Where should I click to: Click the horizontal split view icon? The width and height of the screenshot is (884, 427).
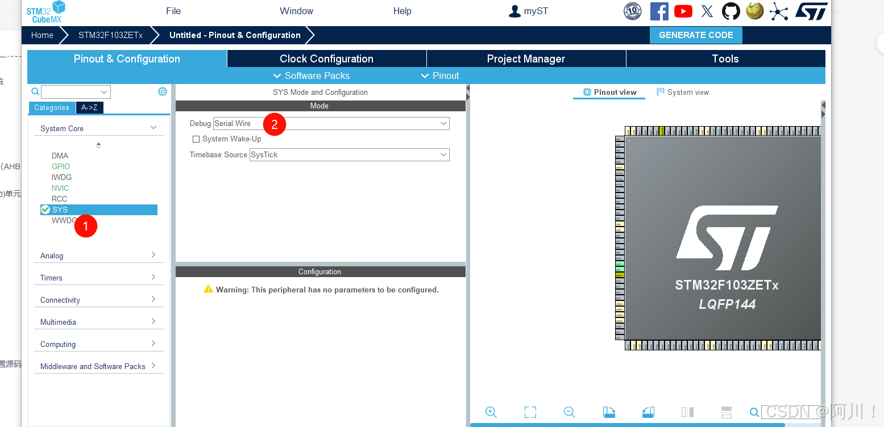(x=726, y=412)
